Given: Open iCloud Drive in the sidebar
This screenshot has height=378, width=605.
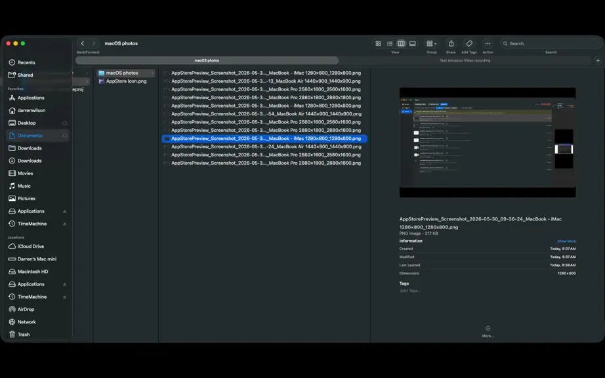Looking at the screenshot, I should pyautogui.click(x=37, y=247).
